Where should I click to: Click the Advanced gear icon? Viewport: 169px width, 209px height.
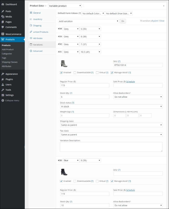tap(31, 51)
